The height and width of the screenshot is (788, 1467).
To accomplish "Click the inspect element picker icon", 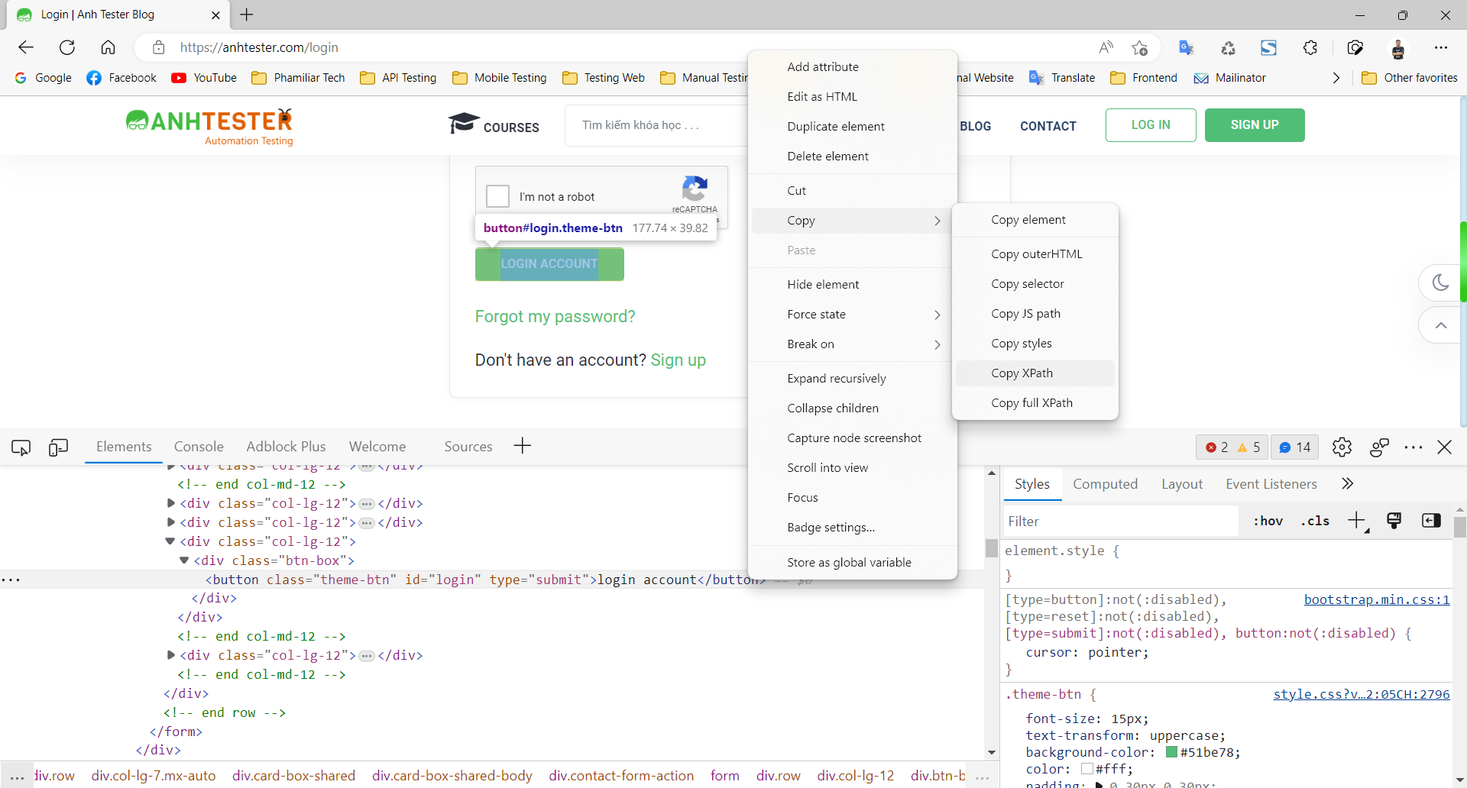I will [21, 447].
